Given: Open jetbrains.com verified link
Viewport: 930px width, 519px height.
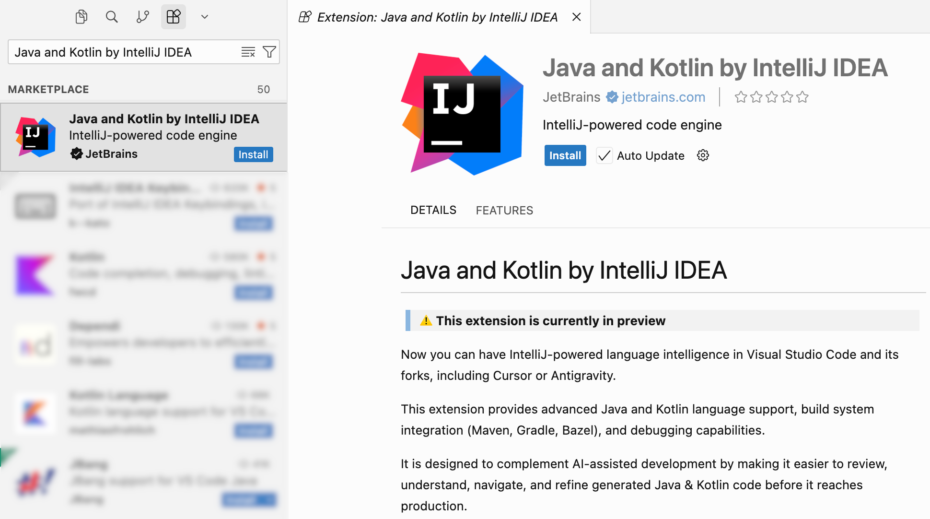Looking at the screenshot, I should 663,97.
